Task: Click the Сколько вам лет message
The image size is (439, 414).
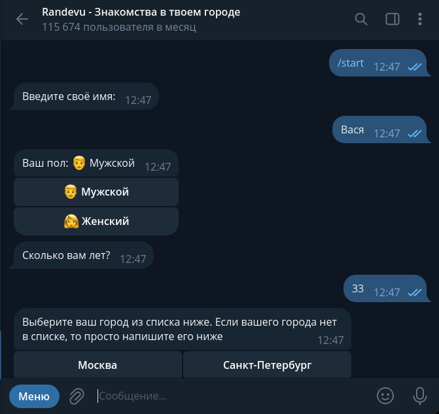Action: [66, 255]
